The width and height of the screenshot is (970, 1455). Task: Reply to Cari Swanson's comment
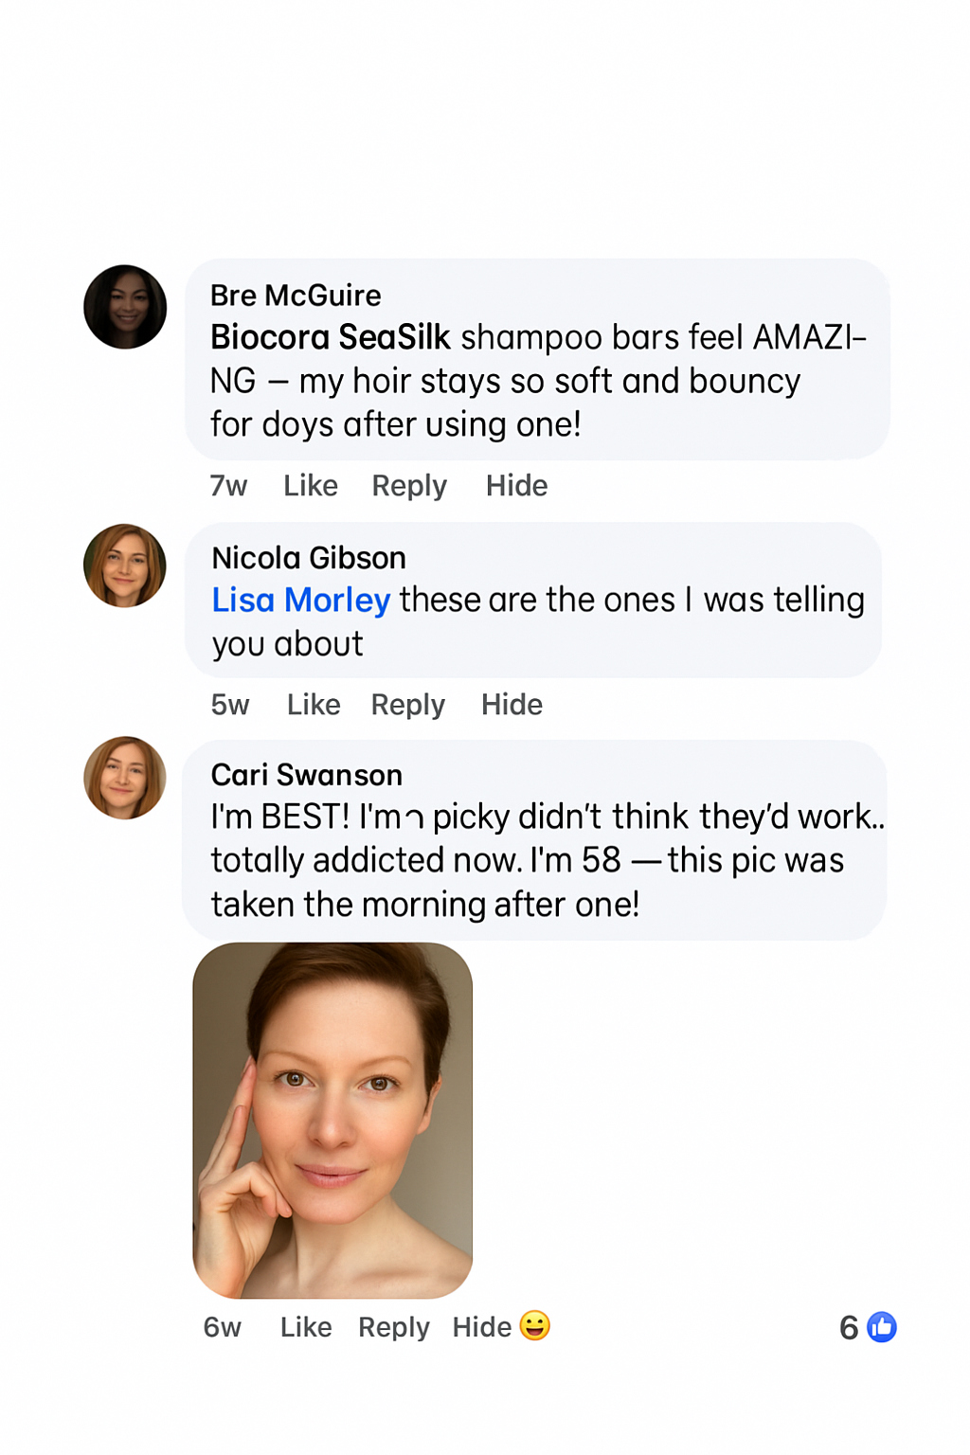(x=393, y=1327)
